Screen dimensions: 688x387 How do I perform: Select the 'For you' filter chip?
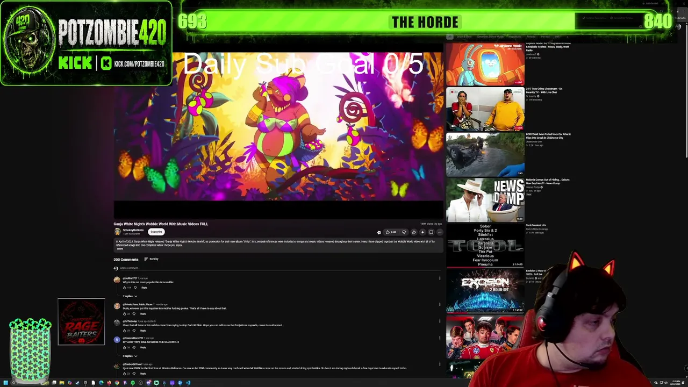point(545,37)
